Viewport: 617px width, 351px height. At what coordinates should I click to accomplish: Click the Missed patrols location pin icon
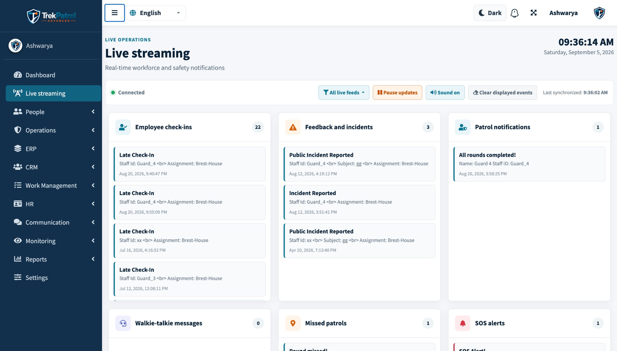293,323
